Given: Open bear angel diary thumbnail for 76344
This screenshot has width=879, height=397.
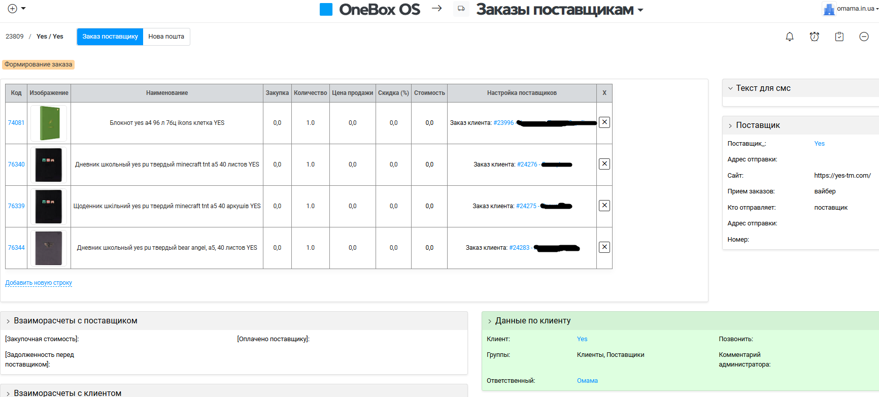Looking at the screenshot, I should [49, 248].
